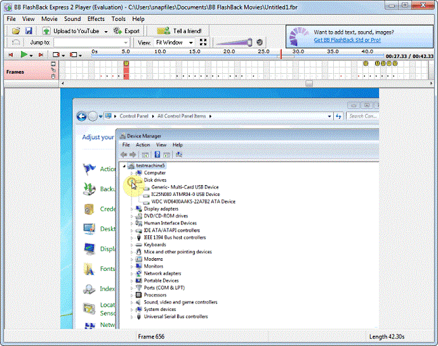
Task: Click the Jump to combo box
Action: point(91,42)
